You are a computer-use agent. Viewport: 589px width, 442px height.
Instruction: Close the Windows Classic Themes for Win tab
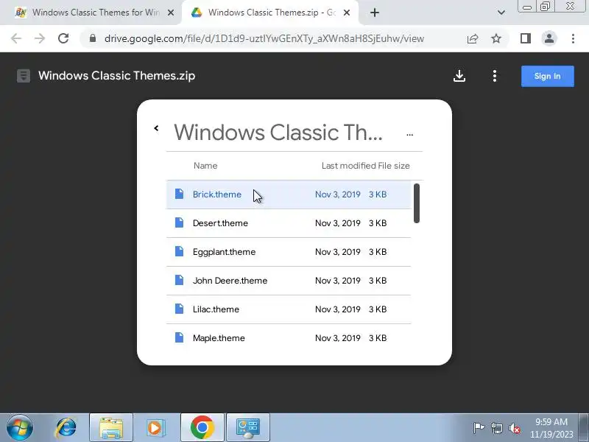171,13
